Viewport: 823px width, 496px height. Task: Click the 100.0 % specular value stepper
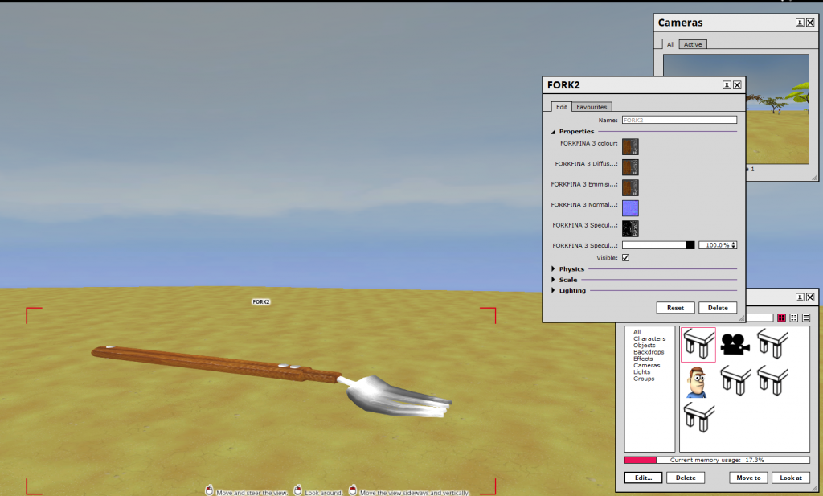coord(734,245)
